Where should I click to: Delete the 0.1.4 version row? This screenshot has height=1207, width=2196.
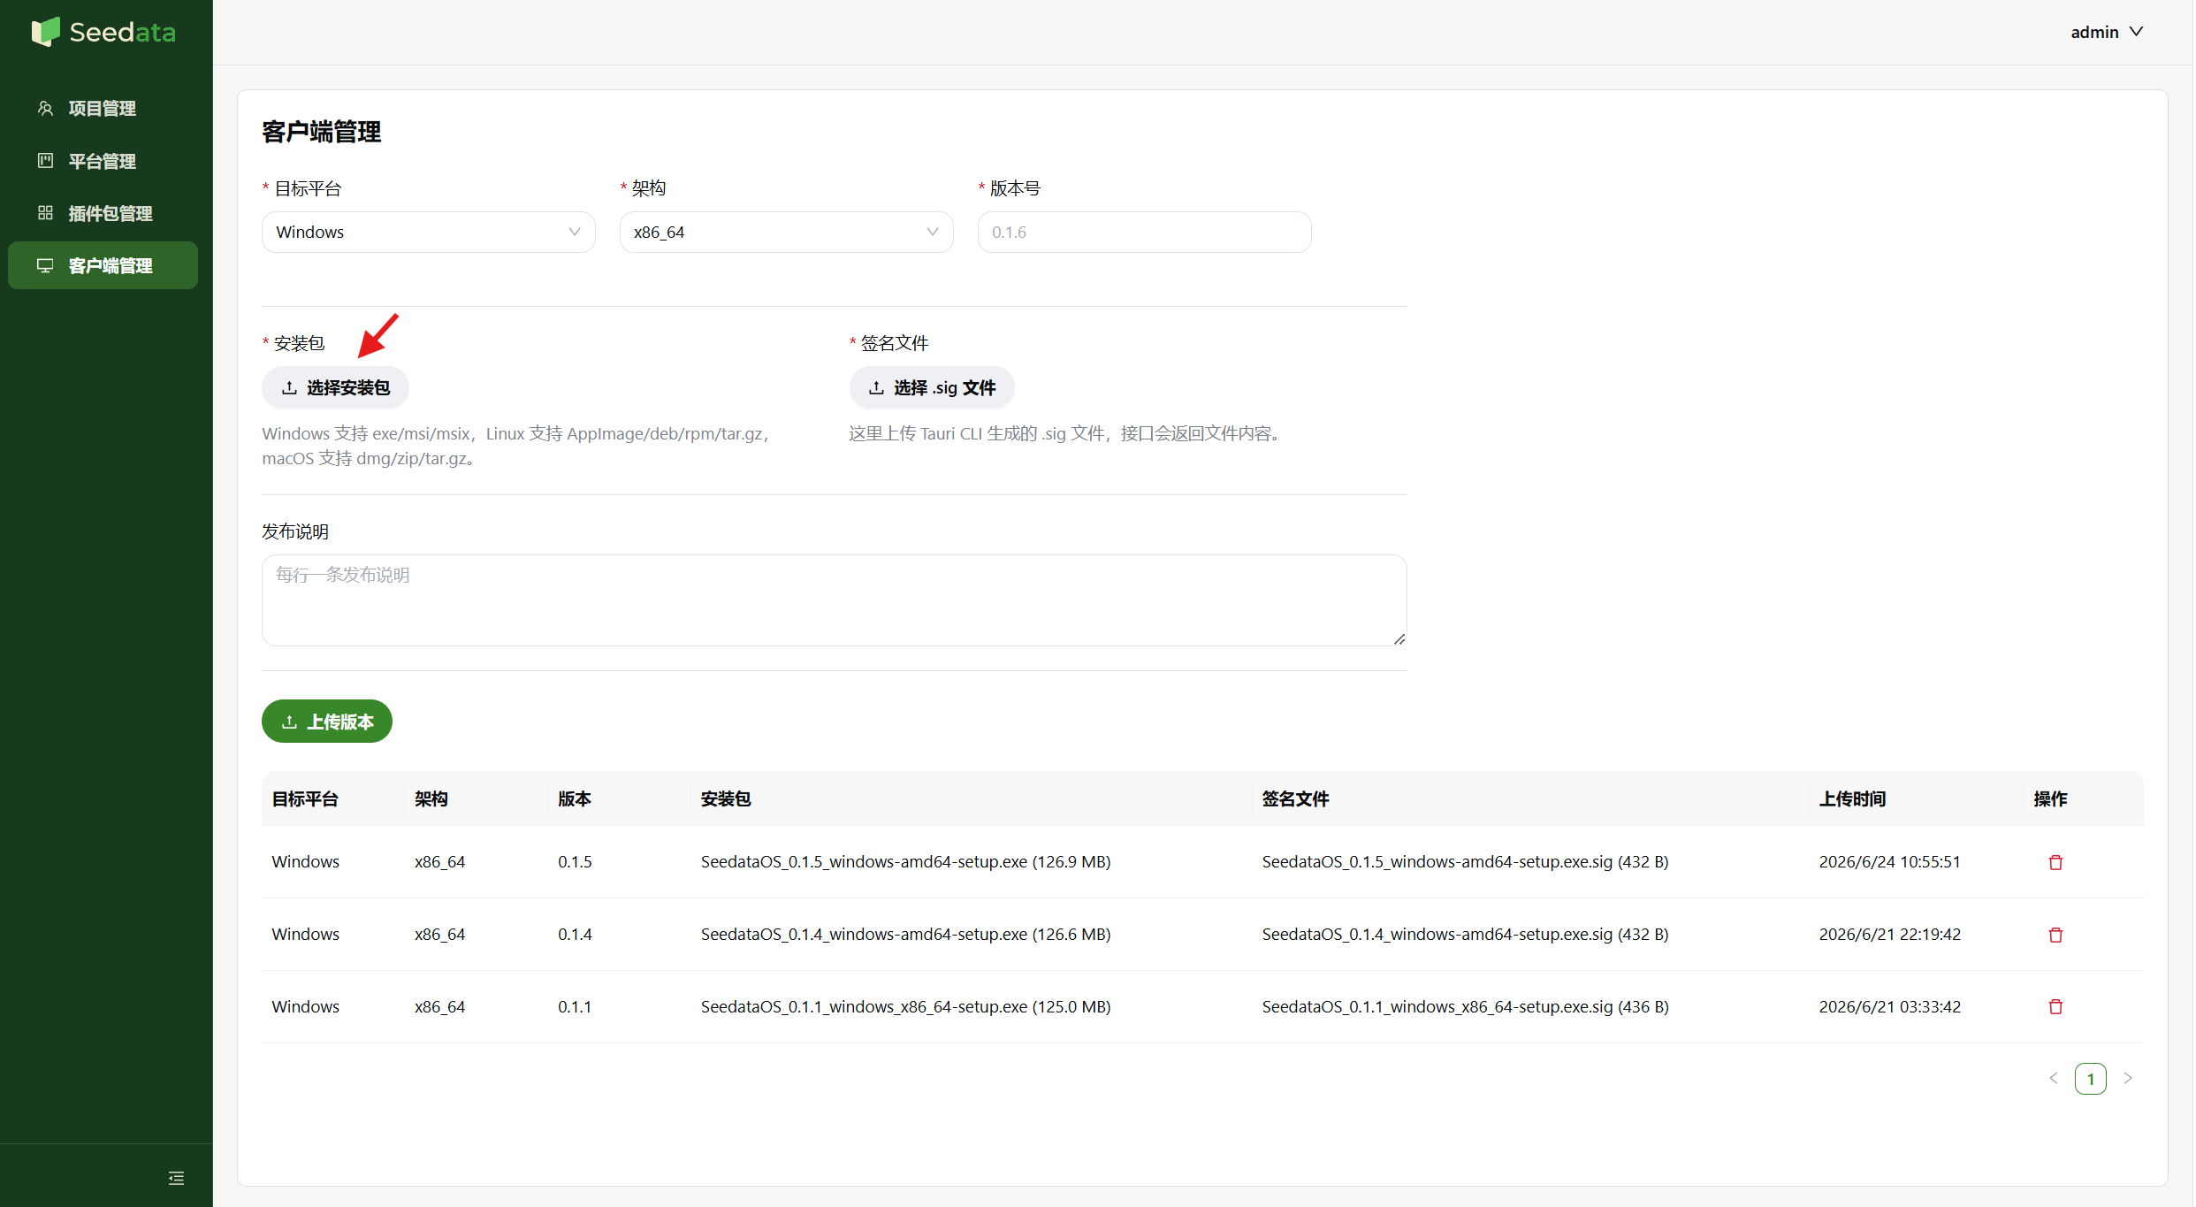click(x=2055, y=935)
